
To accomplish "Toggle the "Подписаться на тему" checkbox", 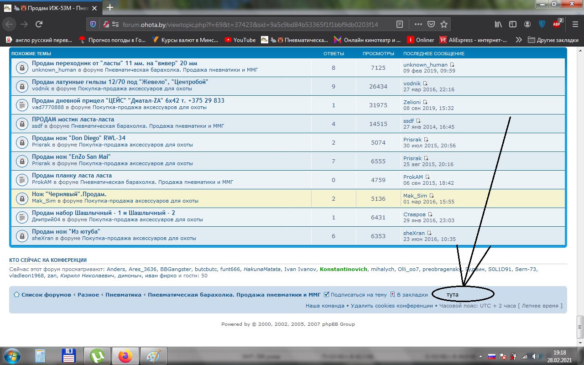I will 326,295.
